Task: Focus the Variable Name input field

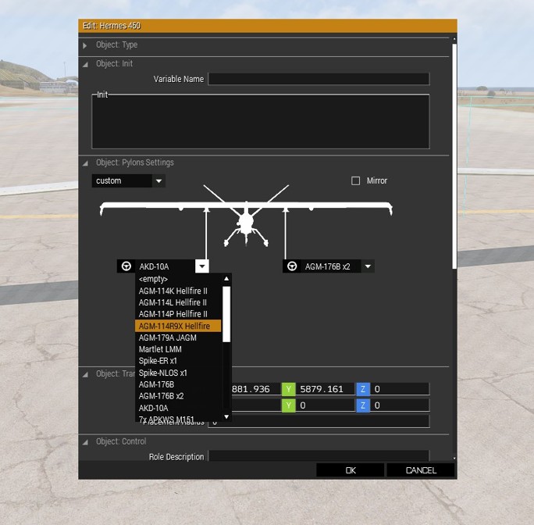Action: (x=319, y=79)
